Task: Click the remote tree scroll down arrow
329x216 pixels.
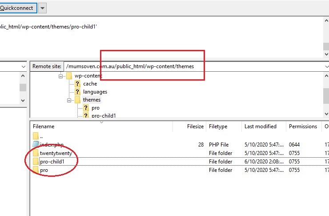Action: point(326,114)
